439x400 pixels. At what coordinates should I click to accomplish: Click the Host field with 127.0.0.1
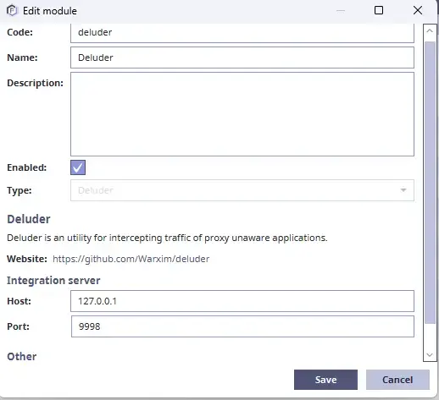[242, 301]
